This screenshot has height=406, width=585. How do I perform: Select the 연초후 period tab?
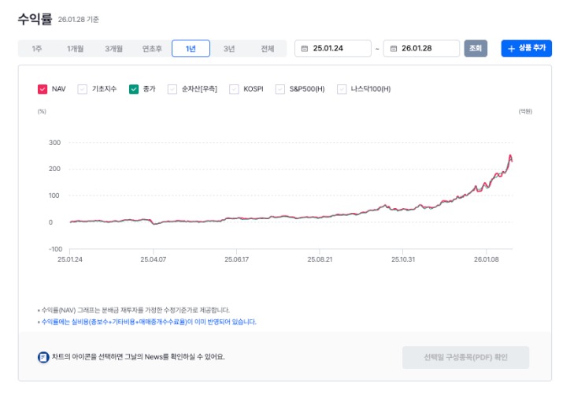(152, 49)
